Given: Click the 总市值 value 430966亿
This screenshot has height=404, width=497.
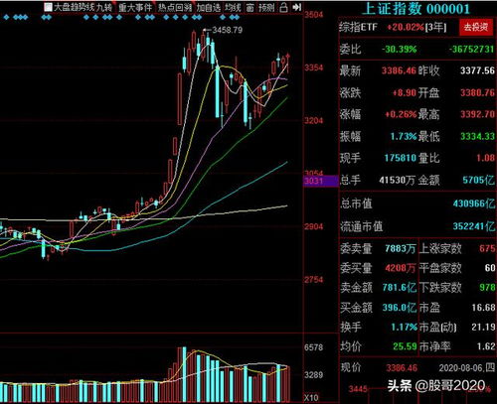Looking at the screenshot, I should (x=474, y=203).
